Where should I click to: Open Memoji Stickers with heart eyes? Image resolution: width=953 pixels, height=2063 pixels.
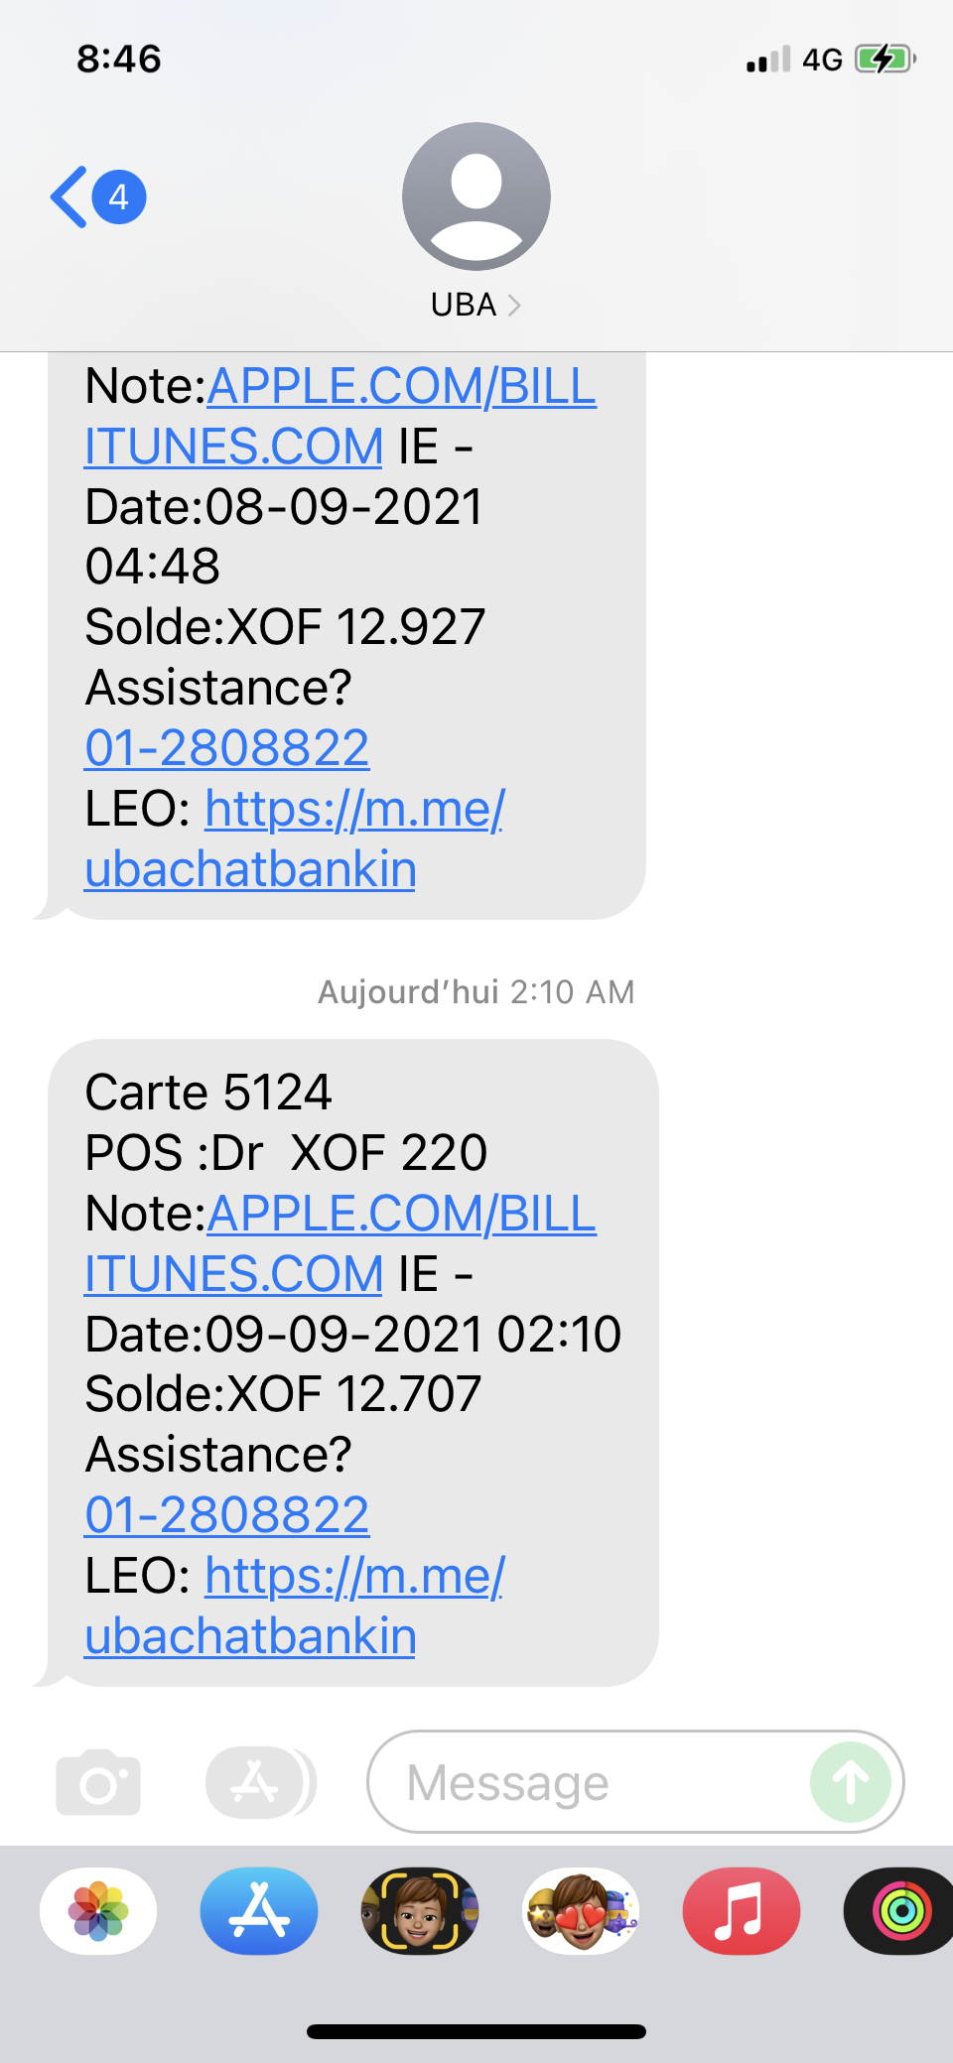[x=581, y=1911]
